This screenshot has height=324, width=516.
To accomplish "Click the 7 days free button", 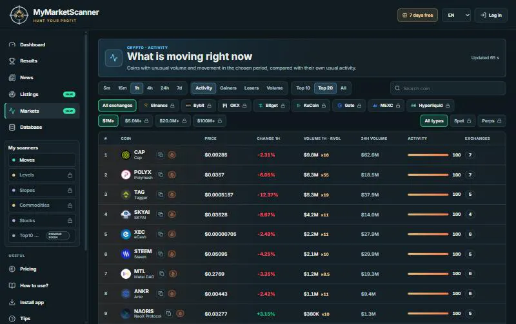I will tap(417, 15).
